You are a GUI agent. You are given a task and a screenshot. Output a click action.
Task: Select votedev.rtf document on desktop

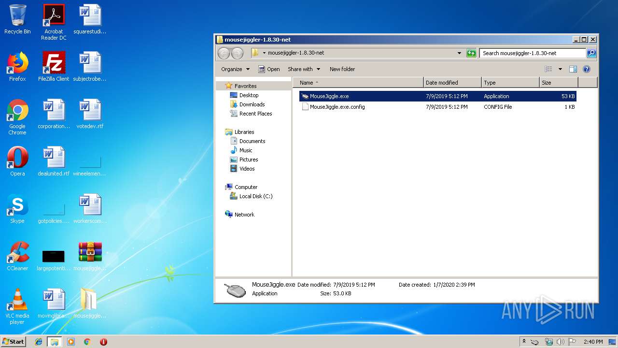[x=90, y=114]
